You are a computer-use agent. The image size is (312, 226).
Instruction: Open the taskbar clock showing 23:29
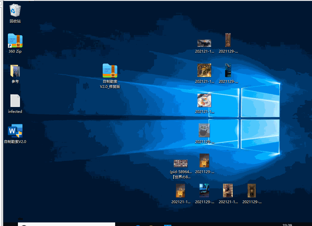[x=287, y=225]
